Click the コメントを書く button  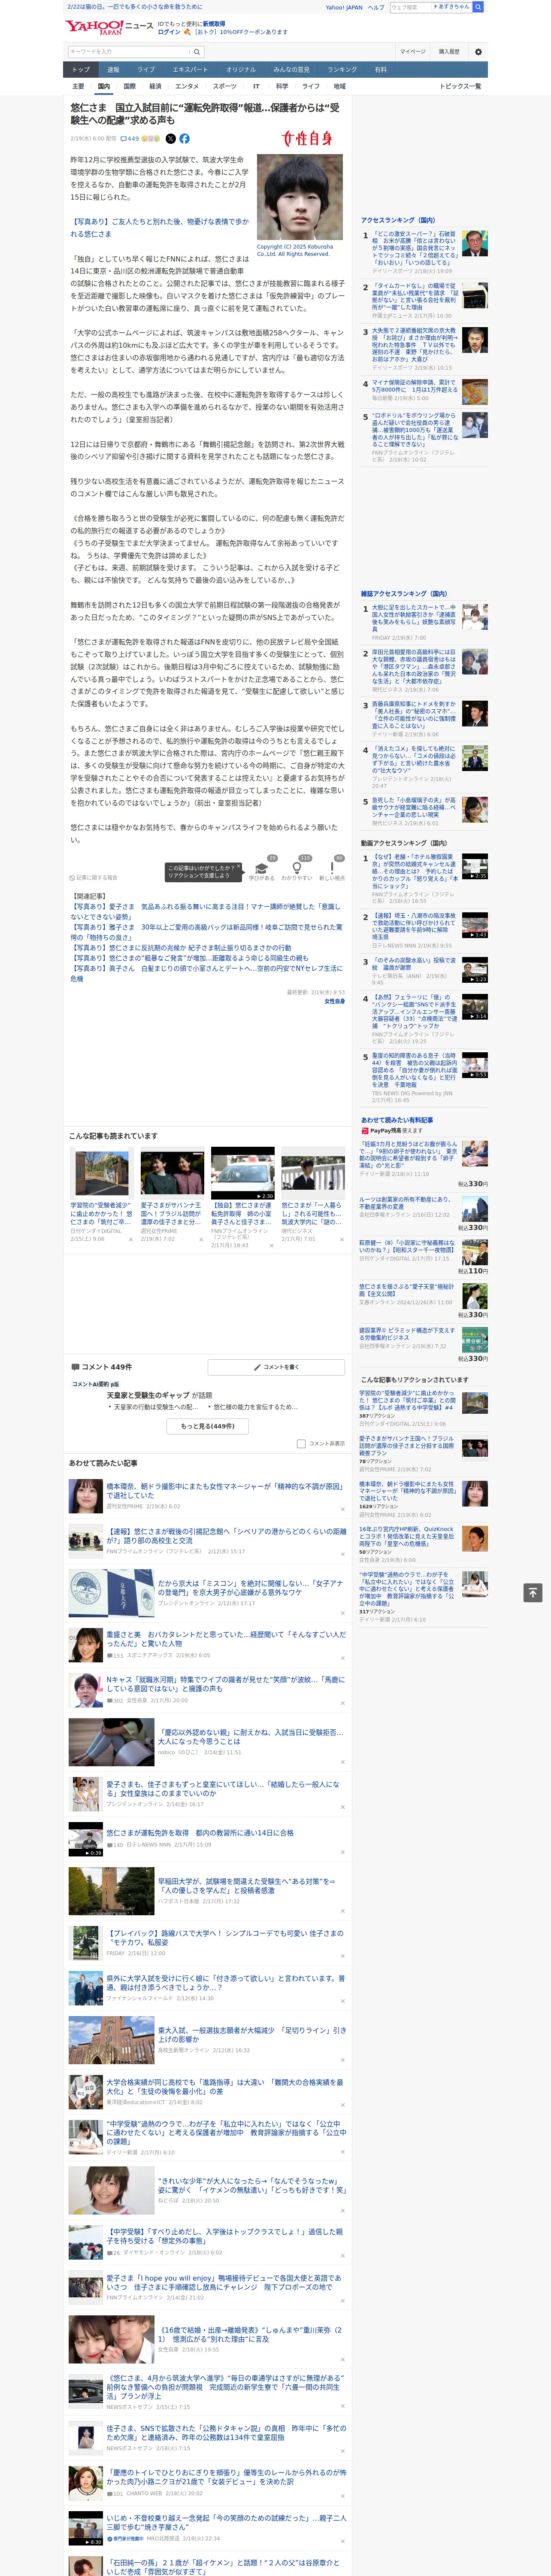click(275, 1366)
